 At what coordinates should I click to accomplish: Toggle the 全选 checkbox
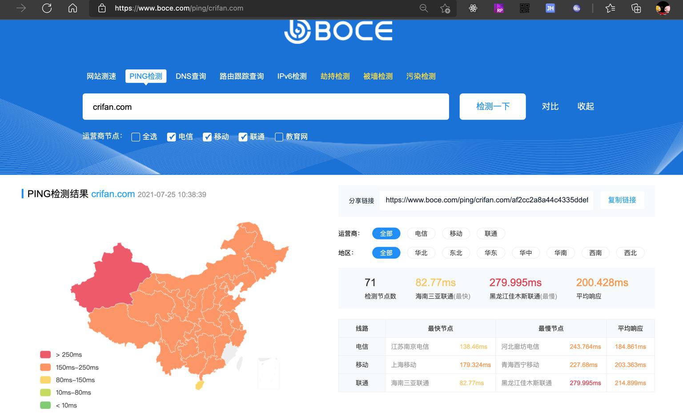(x=136, y=137)
